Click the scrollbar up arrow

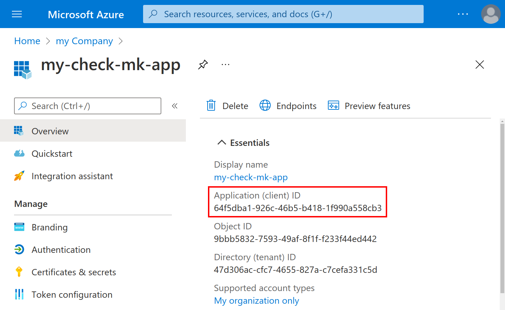[x=502, y=121]
